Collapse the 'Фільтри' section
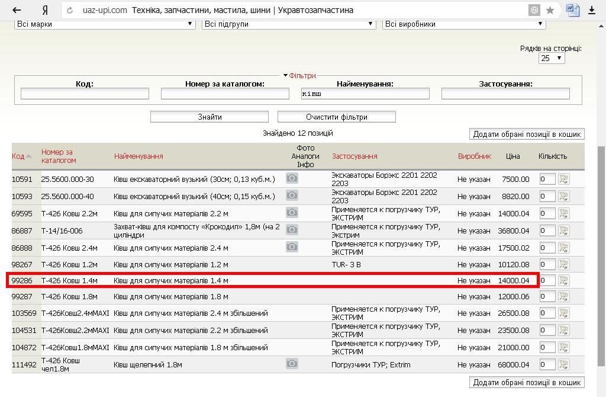The height and width of the screenshot is (397, 606). click(x=299, y=76)
